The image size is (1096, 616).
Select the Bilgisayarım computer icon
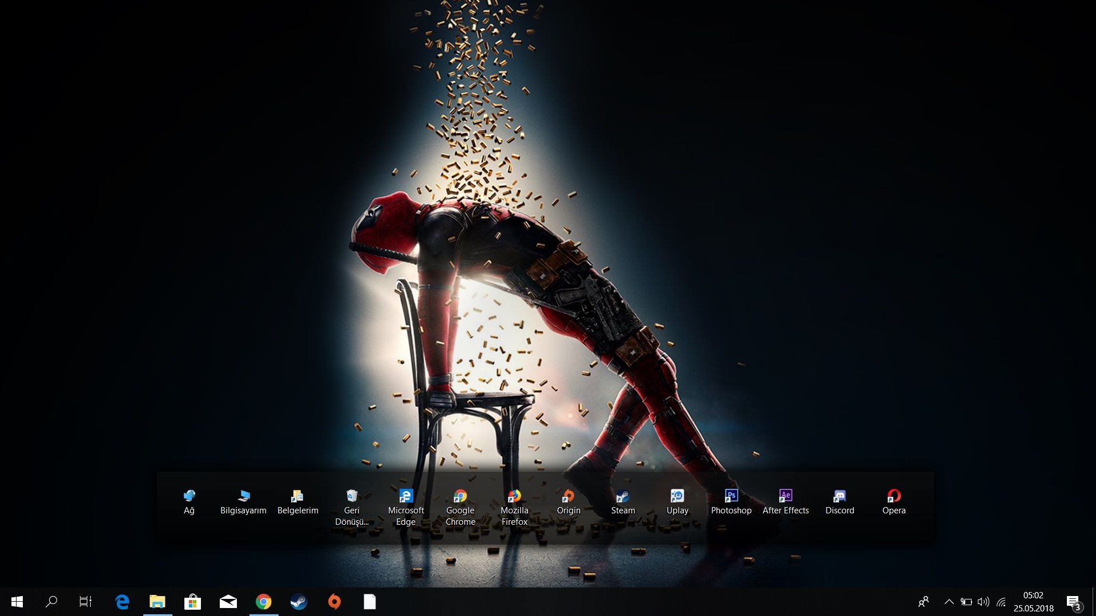point(244,496)
